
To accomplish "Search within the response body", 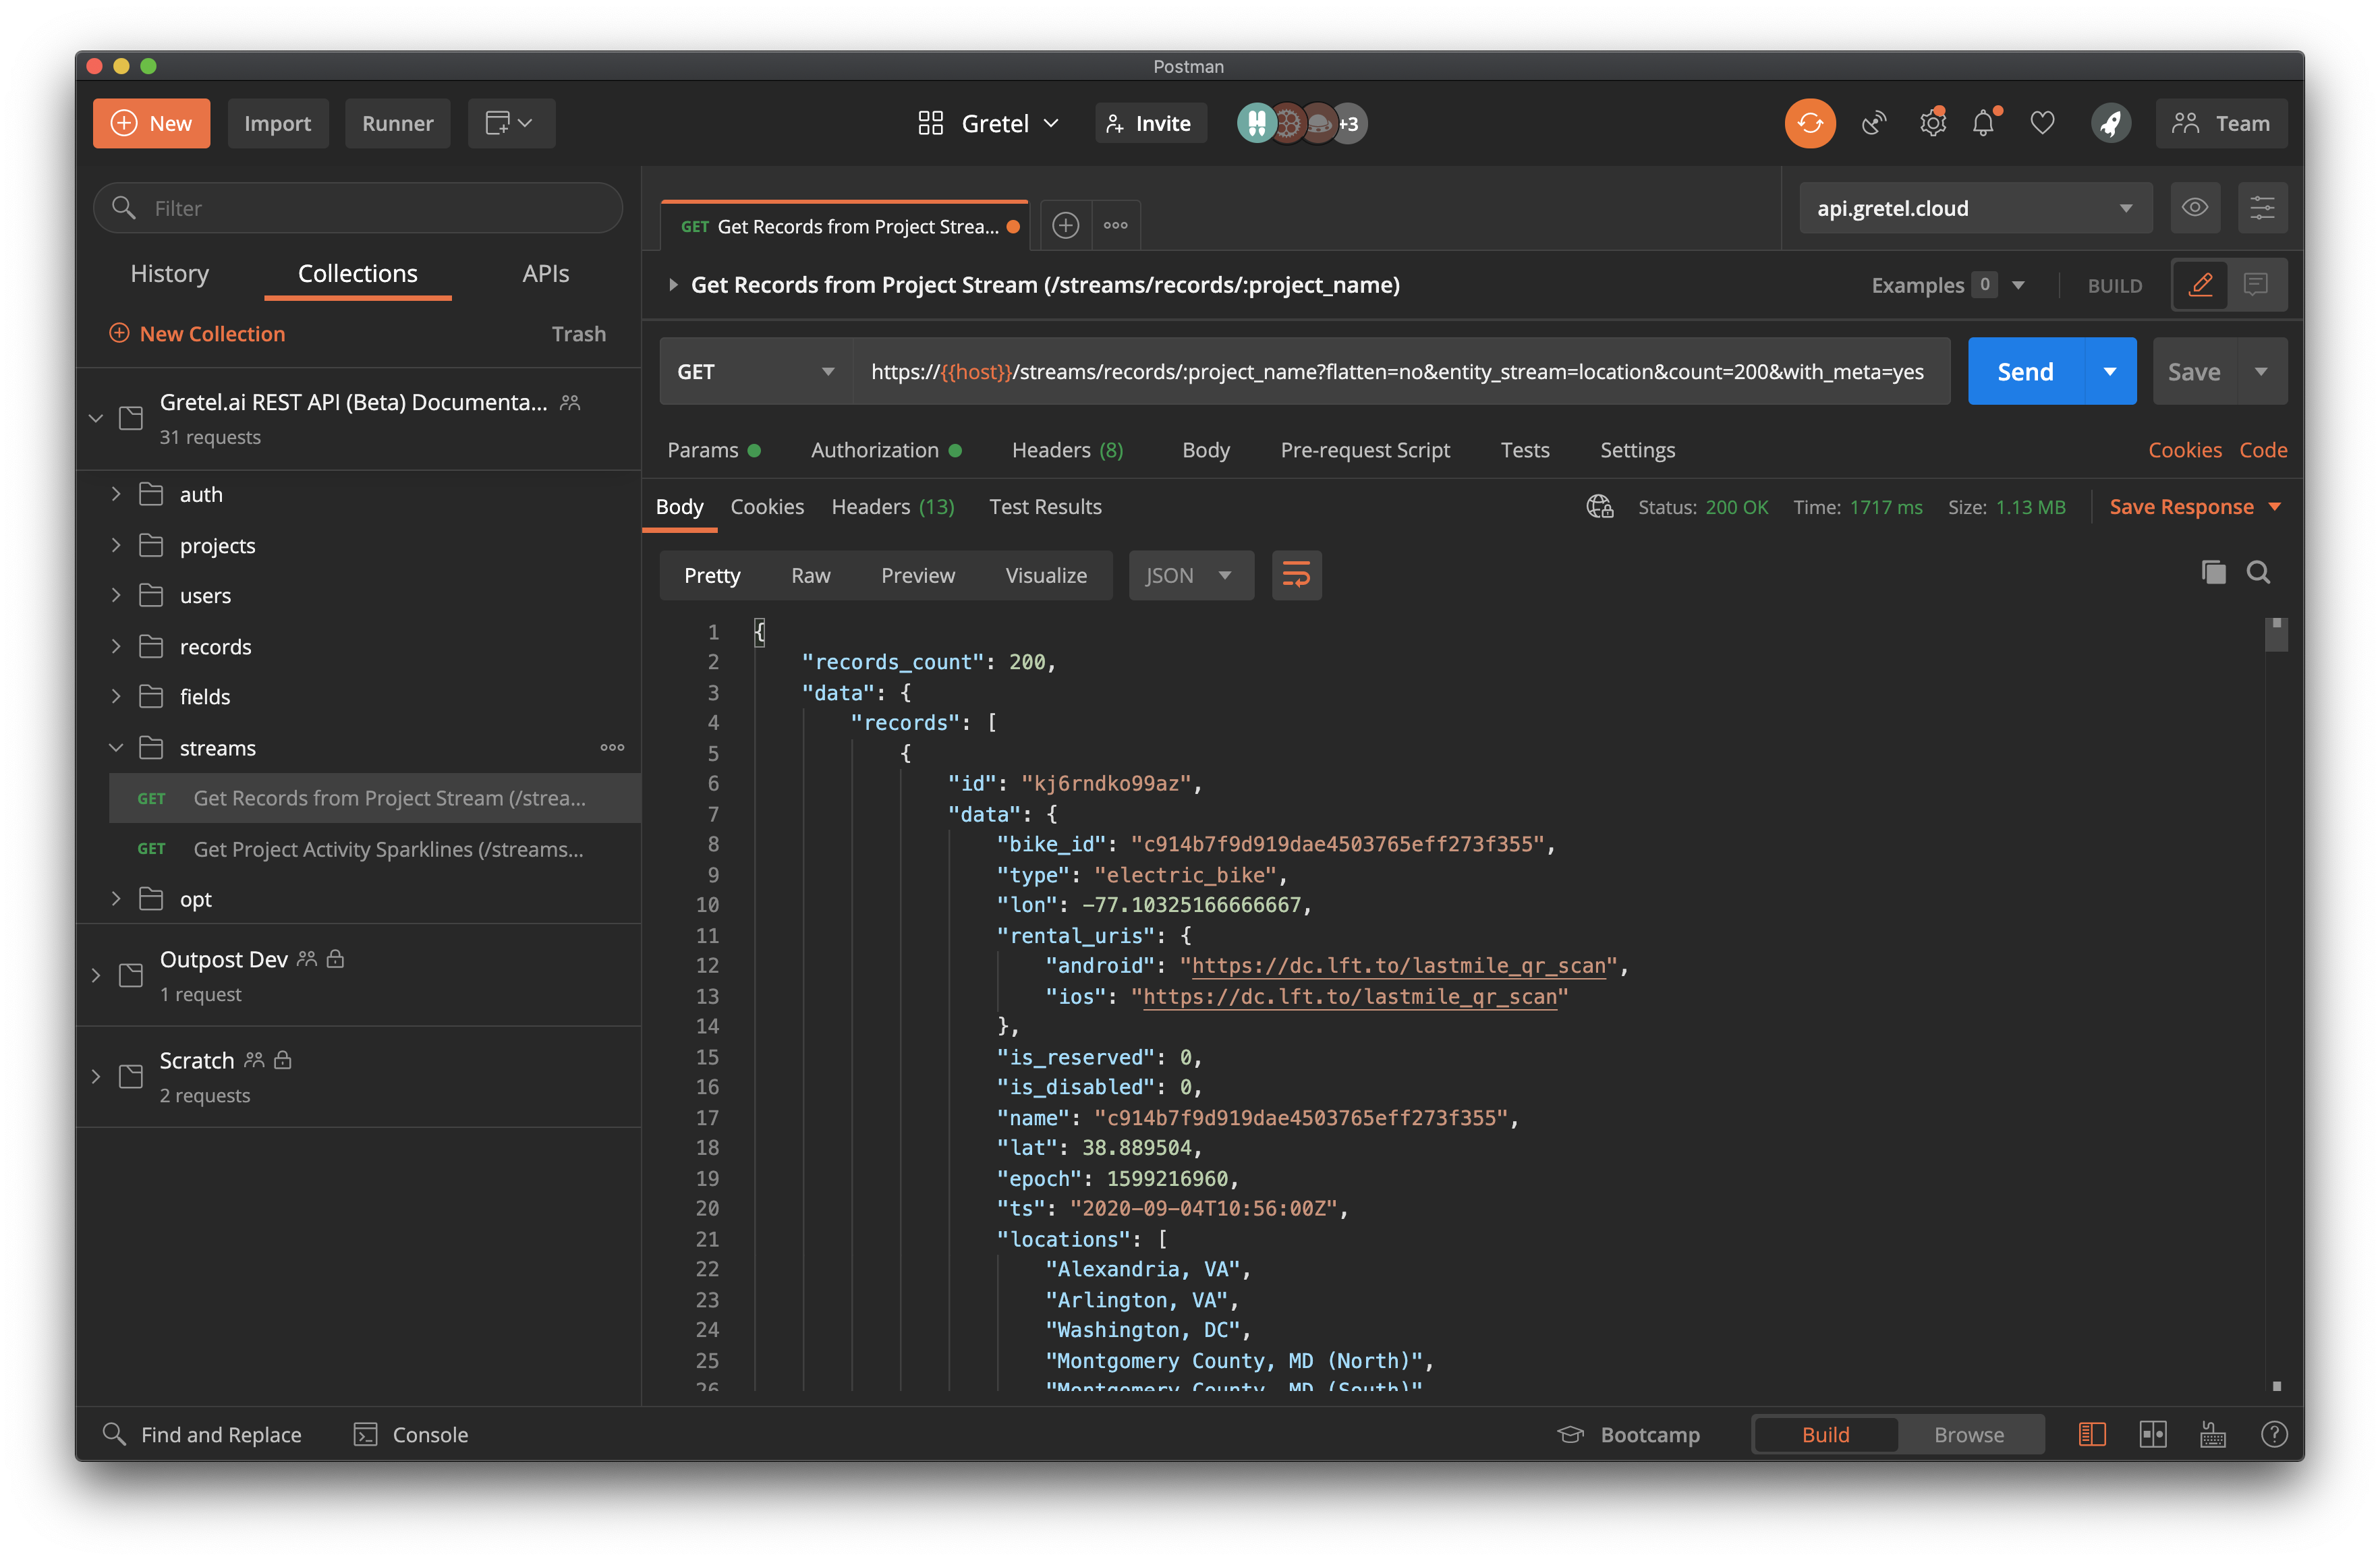I will (x=2258, y=572).
